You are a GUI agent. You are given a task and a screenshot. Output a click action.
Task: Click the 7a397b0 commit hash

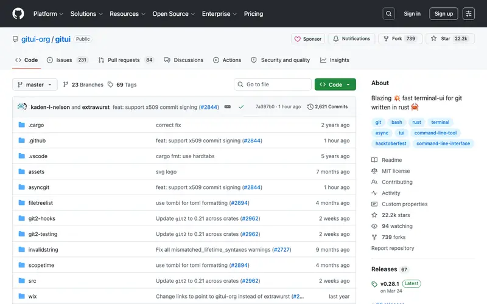[265, 107]
